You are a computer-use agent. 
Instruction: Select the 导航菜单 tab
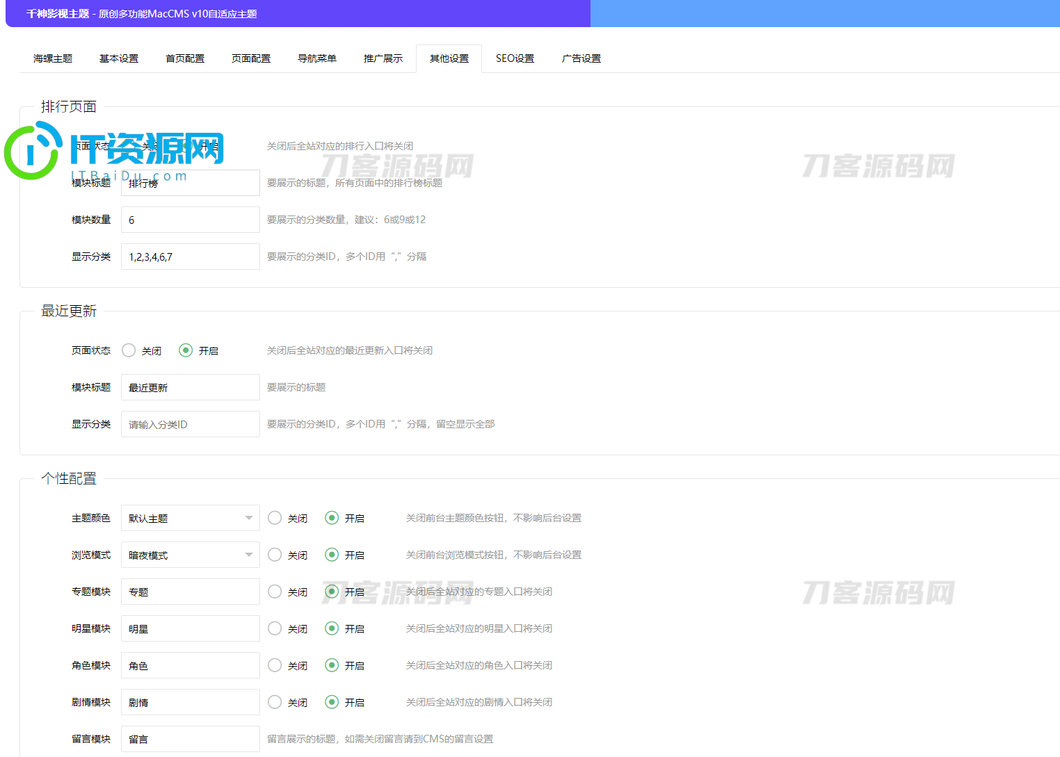tap(317, 58)
